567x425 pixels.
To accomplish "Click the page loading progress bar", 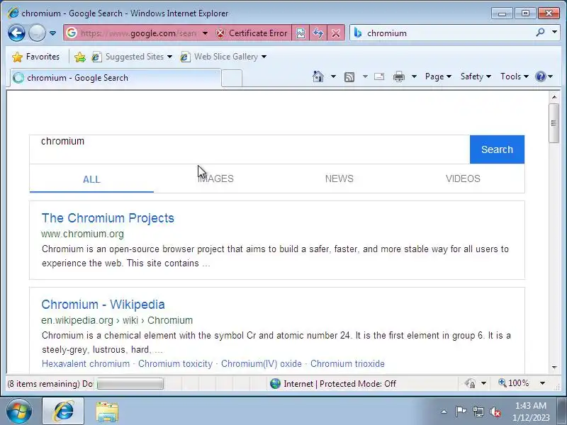I will 130,384.
